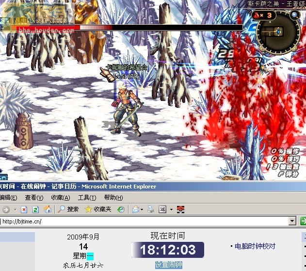Click the Stop loading icon with the red X
This screenshot has width=306, height=271.
pyautogui.click(x=24, y=210)
